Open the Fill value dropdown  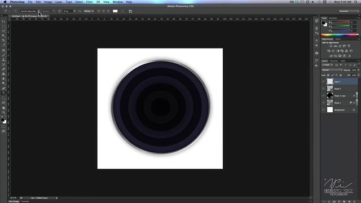click(x=359, y=75)
